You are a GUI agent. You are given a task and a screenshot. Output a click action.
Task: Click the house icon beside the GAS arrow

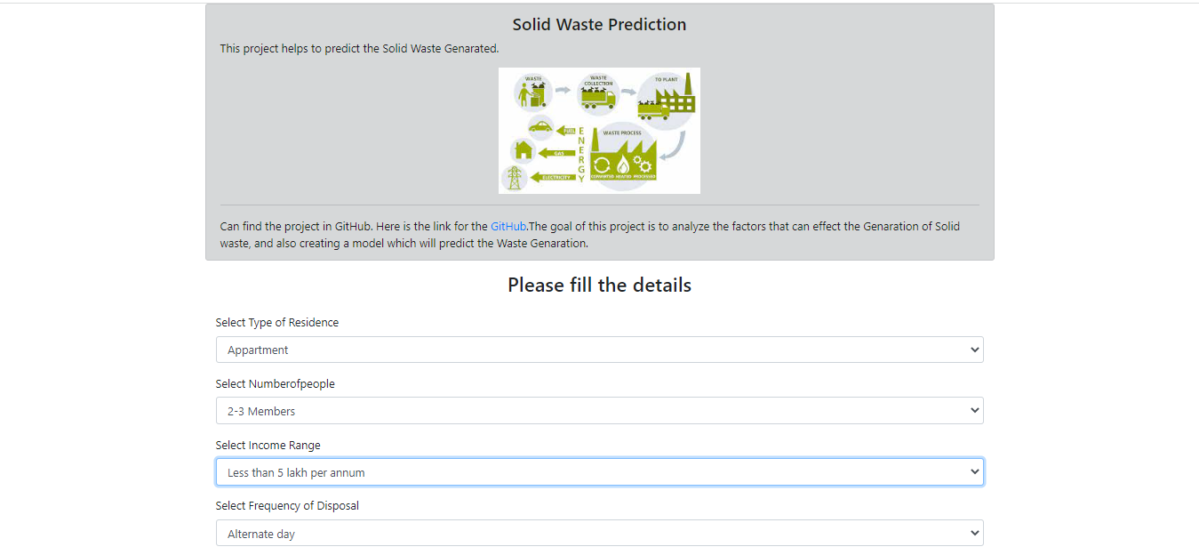point(524,150)
